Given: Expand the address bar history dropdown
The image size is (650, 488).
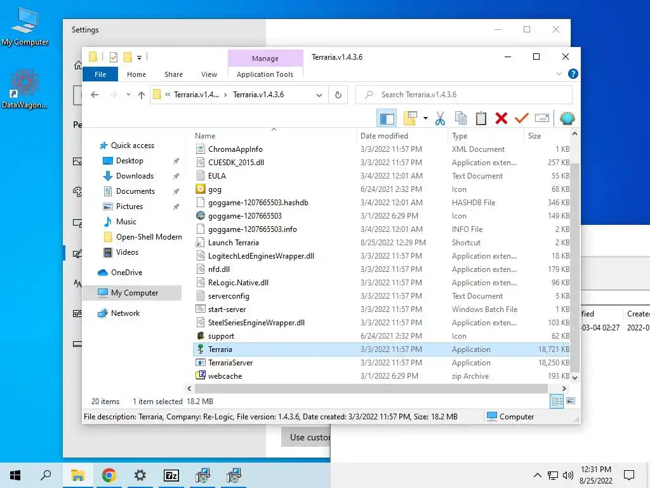Looking at the screenshot, I should click(x=319, y=95).
